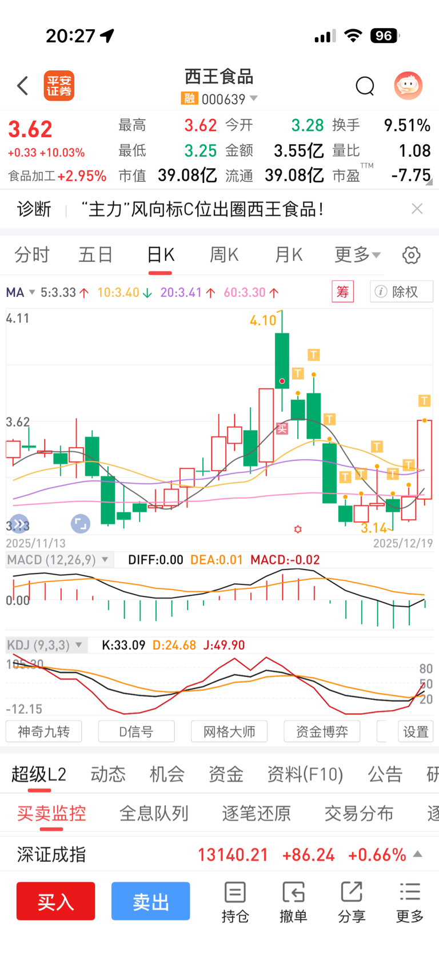Switch to the 月K tab
Image resolution: width=439 pixels, height=955 pixels.
[289, 254]
